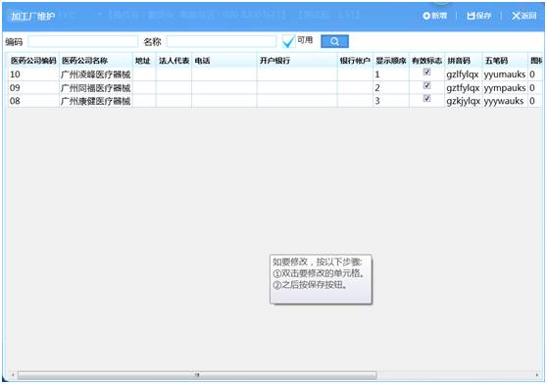Screen dimensions: 547x384
Task: Select pinyin code cell gzlfylqx
Action: coord(464,74)
